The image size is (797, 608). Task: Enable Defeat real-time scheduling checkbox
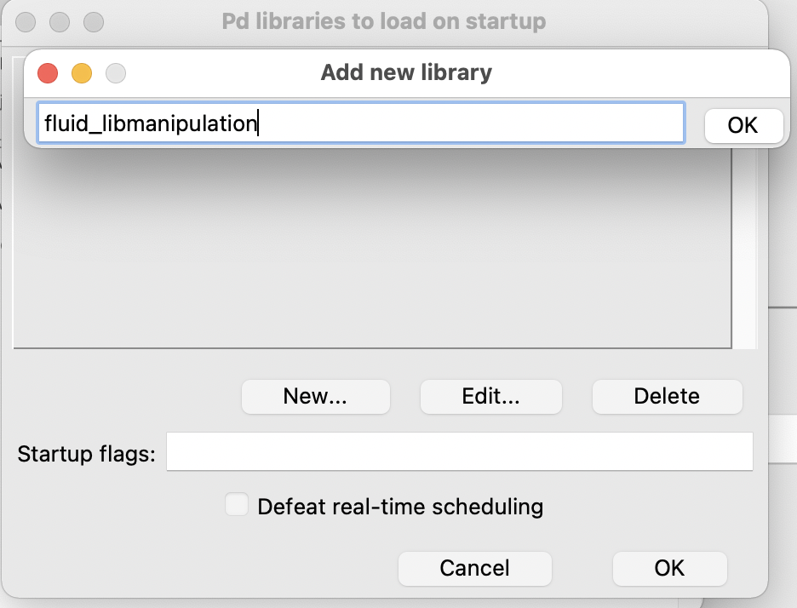(237, 504)
